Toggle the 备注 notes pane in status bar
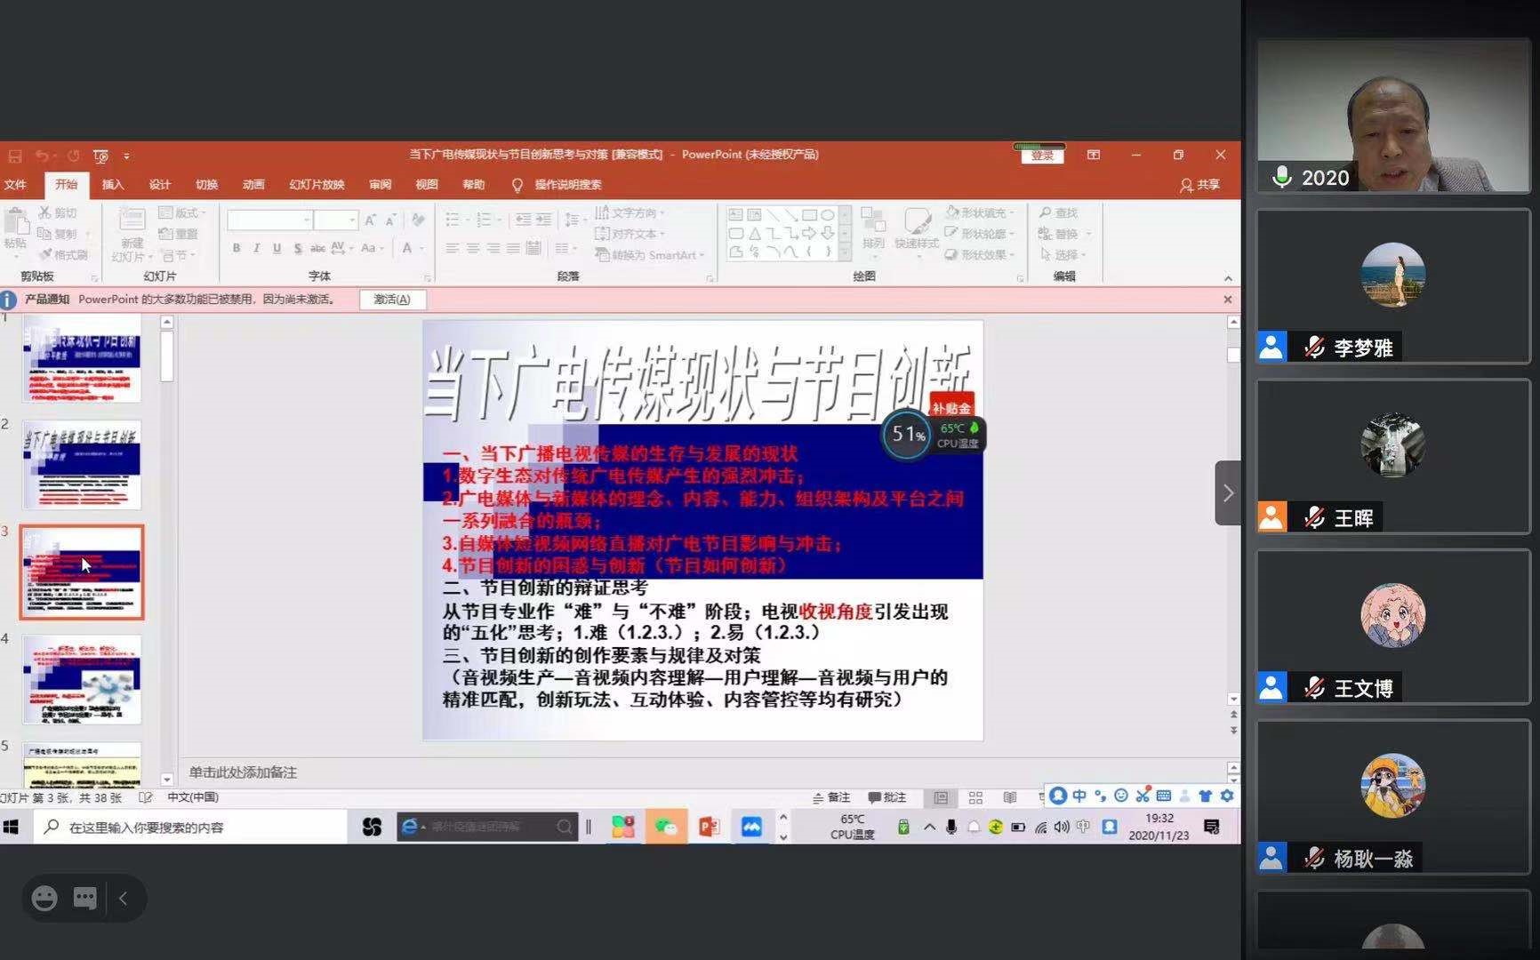Image resolution: width=1540 pixels, height=960 pixels. coord(831,798)
